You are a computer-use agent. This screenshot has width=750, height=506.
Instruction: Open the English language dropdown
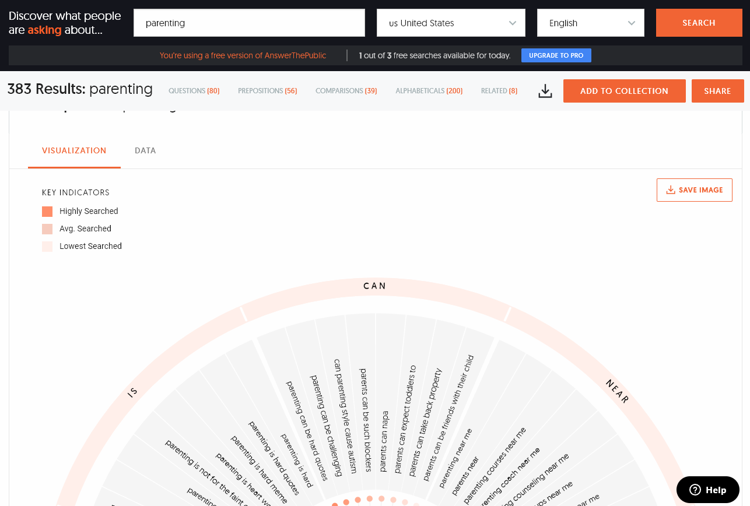(590, 23)
